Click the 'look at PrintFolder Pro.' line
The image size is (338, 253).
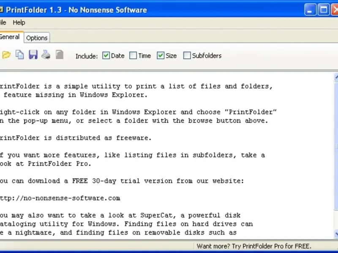tap(46, 164)
